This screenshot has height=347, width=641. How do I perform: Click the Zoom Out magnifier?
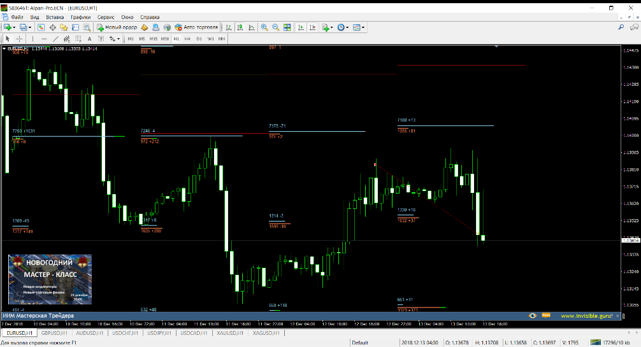(276, 27)
